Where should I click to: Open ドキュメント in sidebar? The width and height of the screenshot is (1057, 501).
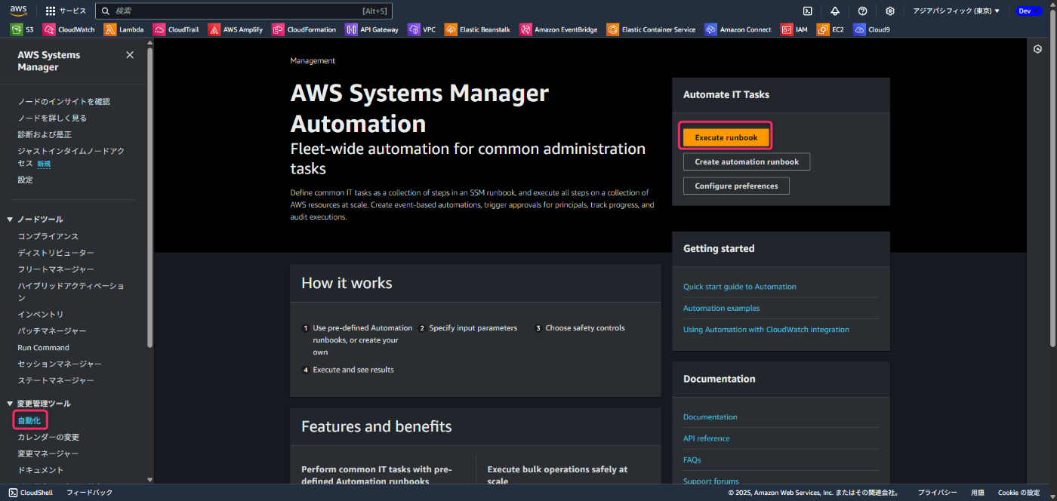[x=41, y=470]
